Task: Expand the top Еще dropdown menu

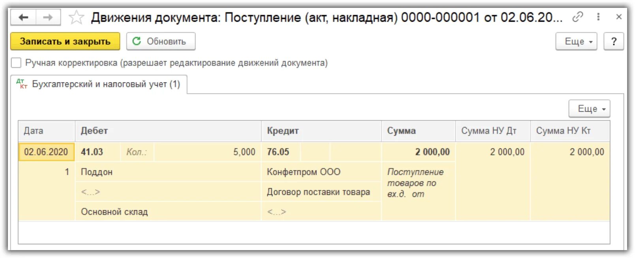Action: [576, 41]
